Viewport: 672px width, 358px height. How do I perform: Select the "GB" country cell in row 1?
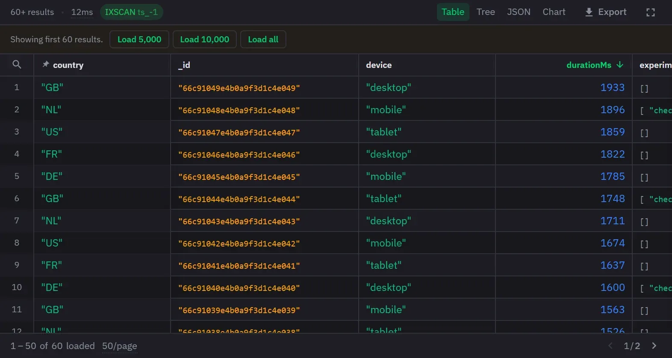[102, 88]
